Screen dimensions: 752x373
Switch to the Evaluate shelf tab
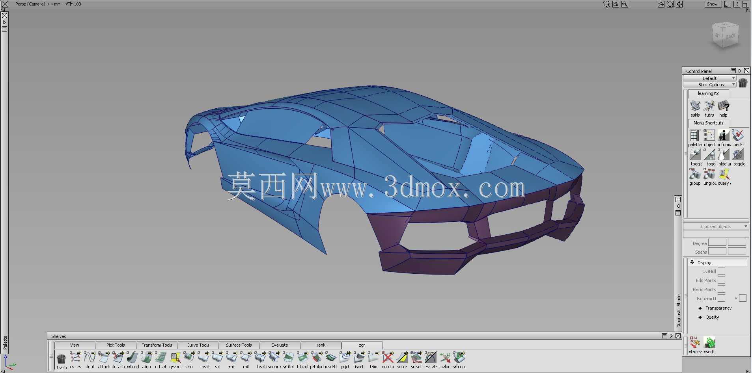(280, 345)
